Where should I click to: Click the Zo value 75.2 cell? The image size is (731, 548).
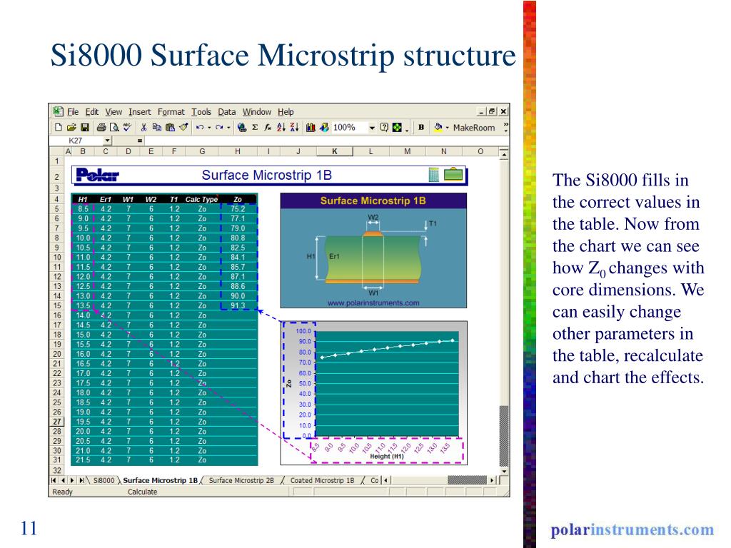pyautogui.click(x=238, y=209)
